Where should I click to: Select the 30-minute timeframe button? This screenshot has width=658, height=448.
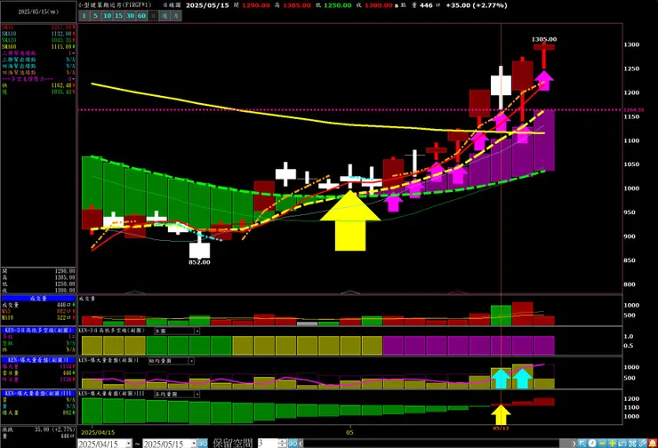(130, 16)
